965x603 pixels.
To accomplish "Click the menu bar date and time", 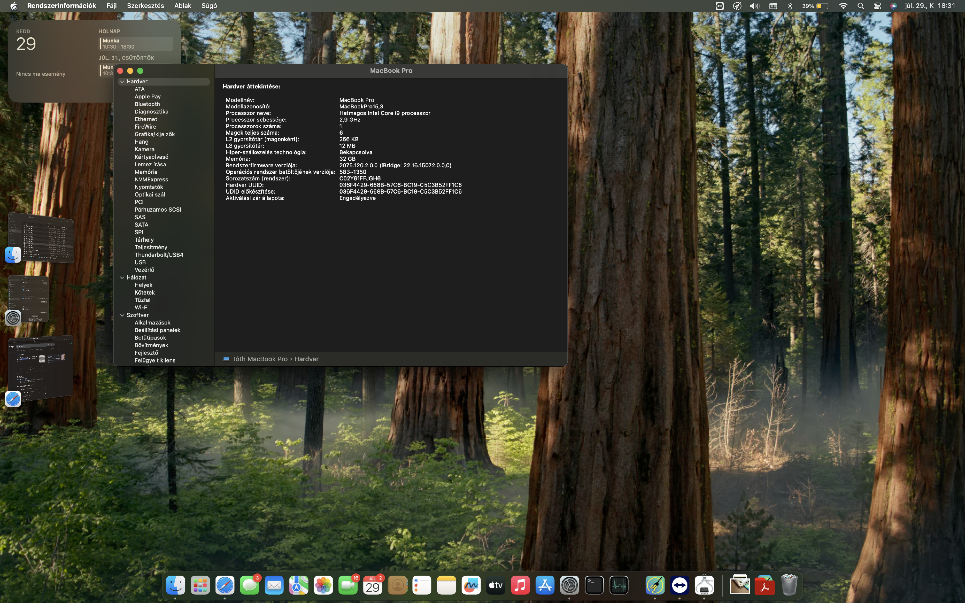I will click(930, 6).
